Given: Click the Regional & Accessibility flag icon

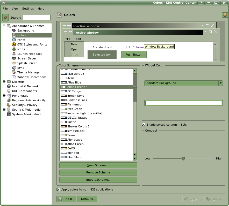Looking at the screenshot, I should point(9,100).
